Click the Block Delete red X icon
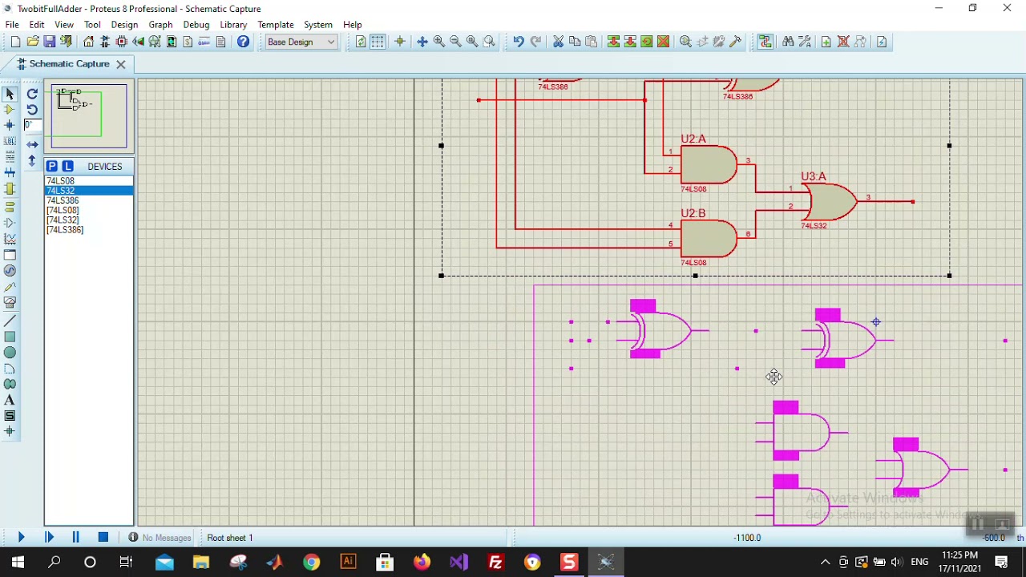 (663, 42)
